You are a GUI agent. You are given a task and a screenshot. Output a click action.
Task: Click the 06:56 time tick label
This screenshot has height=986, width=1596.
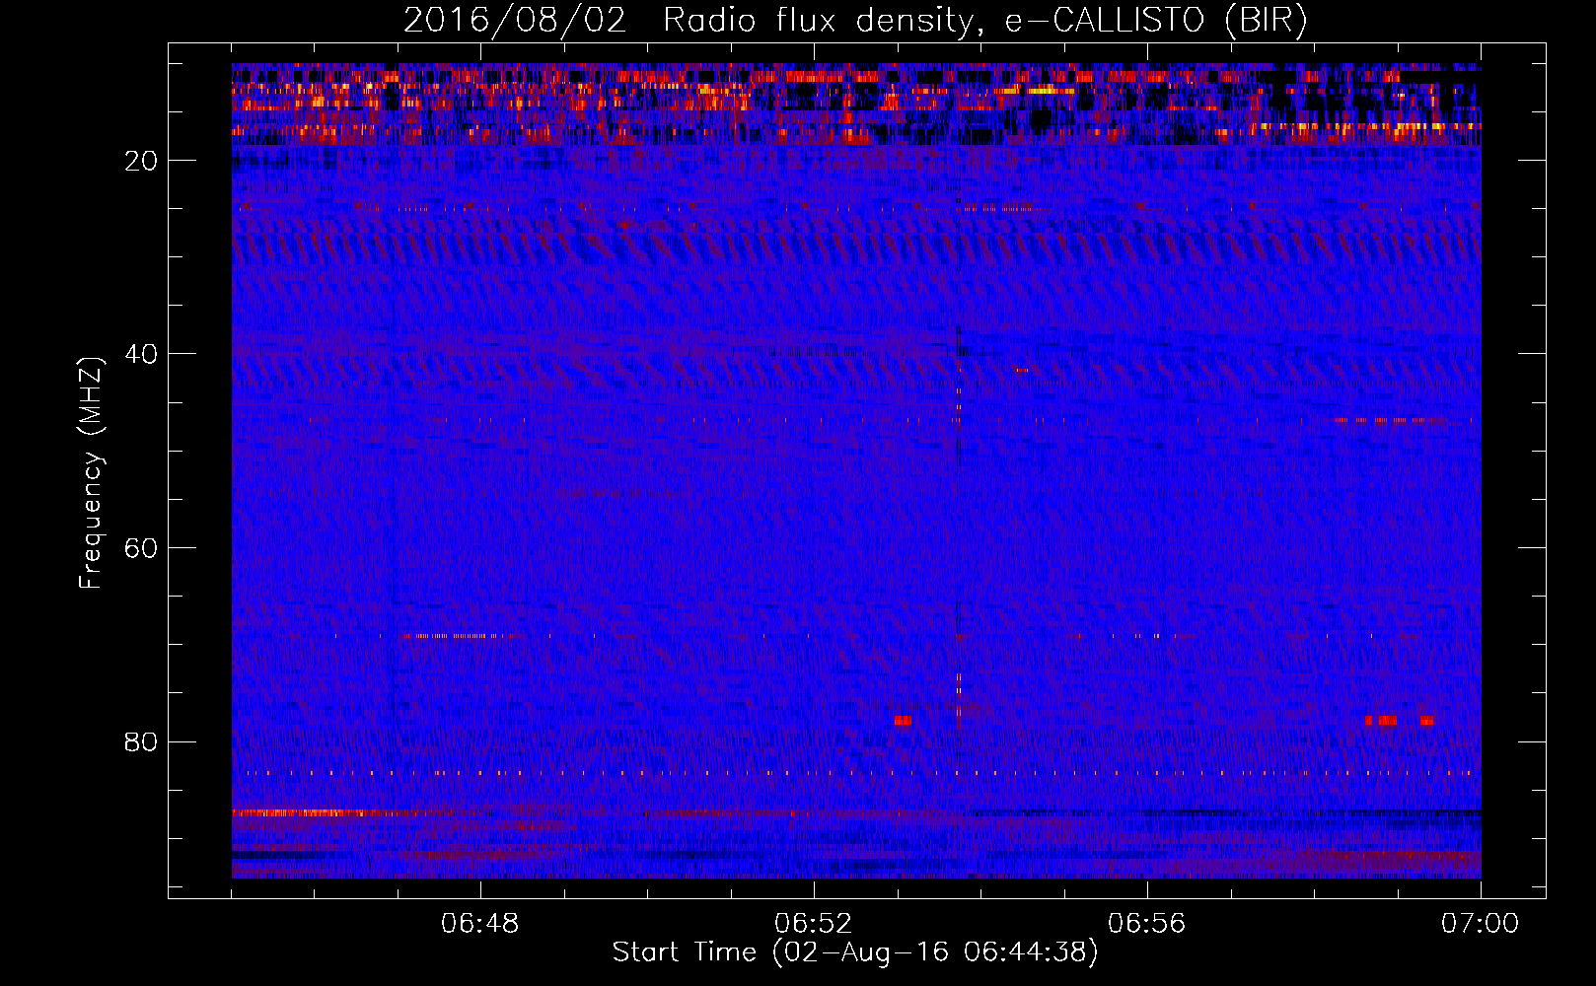(1147, 924)
